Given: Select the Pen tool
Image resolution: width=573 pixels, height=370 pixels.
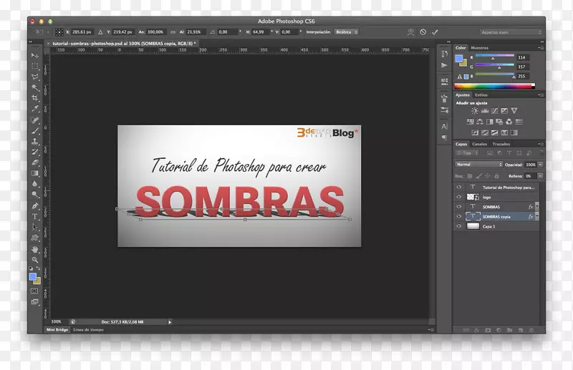Looking at the screenshot, I should [x=34, y=205].
